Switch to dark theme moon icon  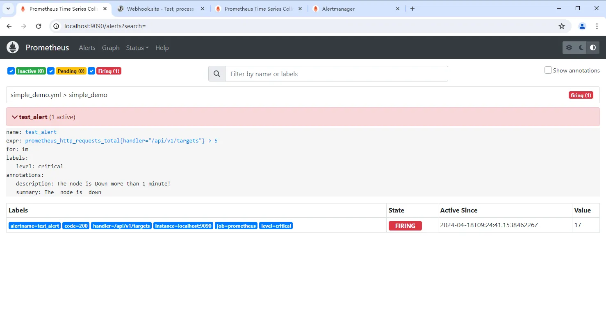pyautogui.click(x=581, y=47)
